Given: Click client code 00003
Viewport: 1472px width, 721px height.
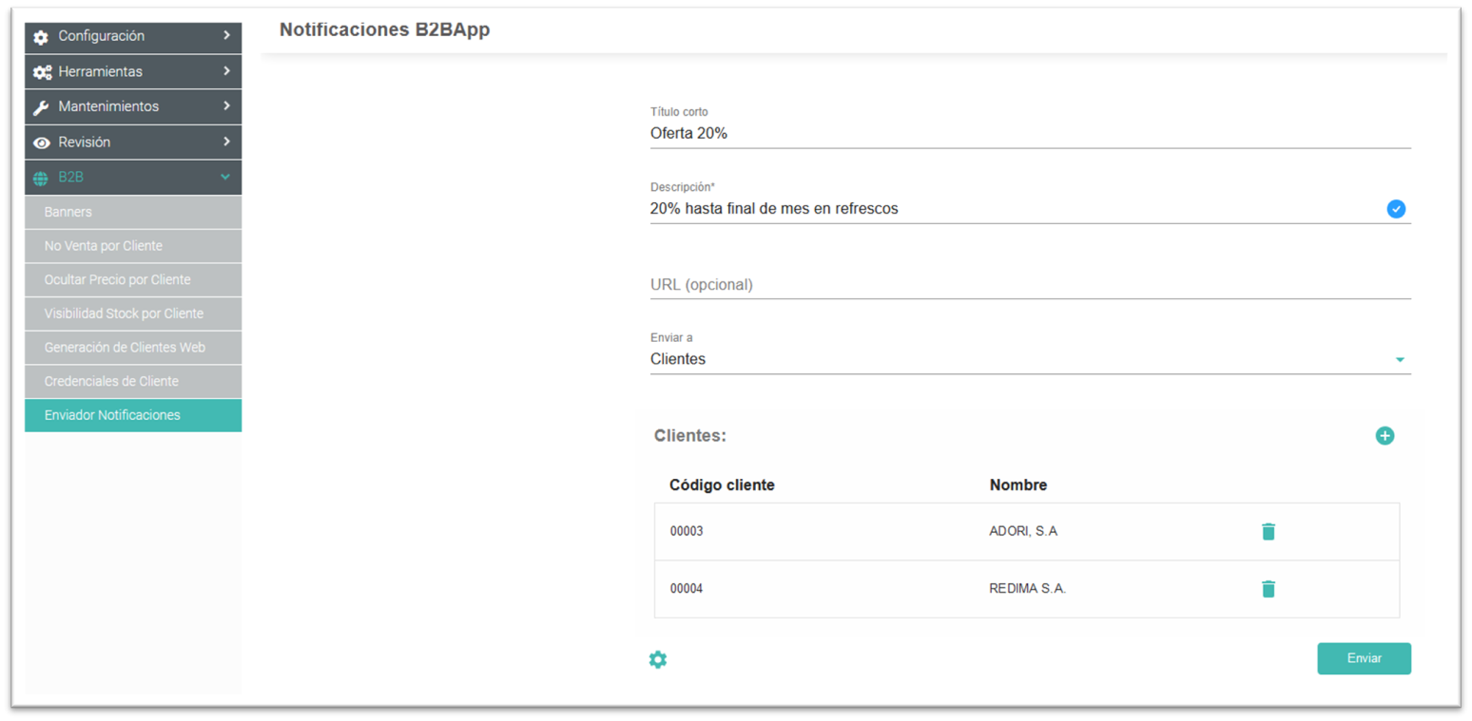Looking at the screenshot, I should click(x=687, y=531).
